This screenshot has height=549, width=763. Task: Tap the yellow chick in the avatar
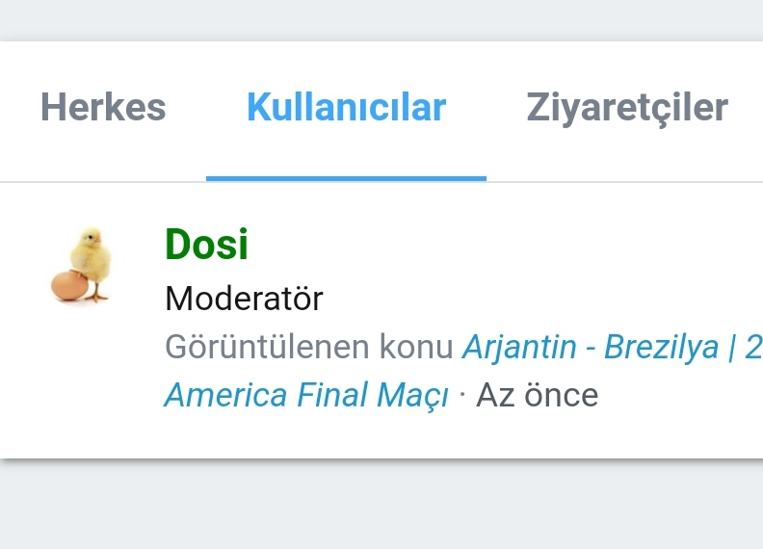coord(92,256)
